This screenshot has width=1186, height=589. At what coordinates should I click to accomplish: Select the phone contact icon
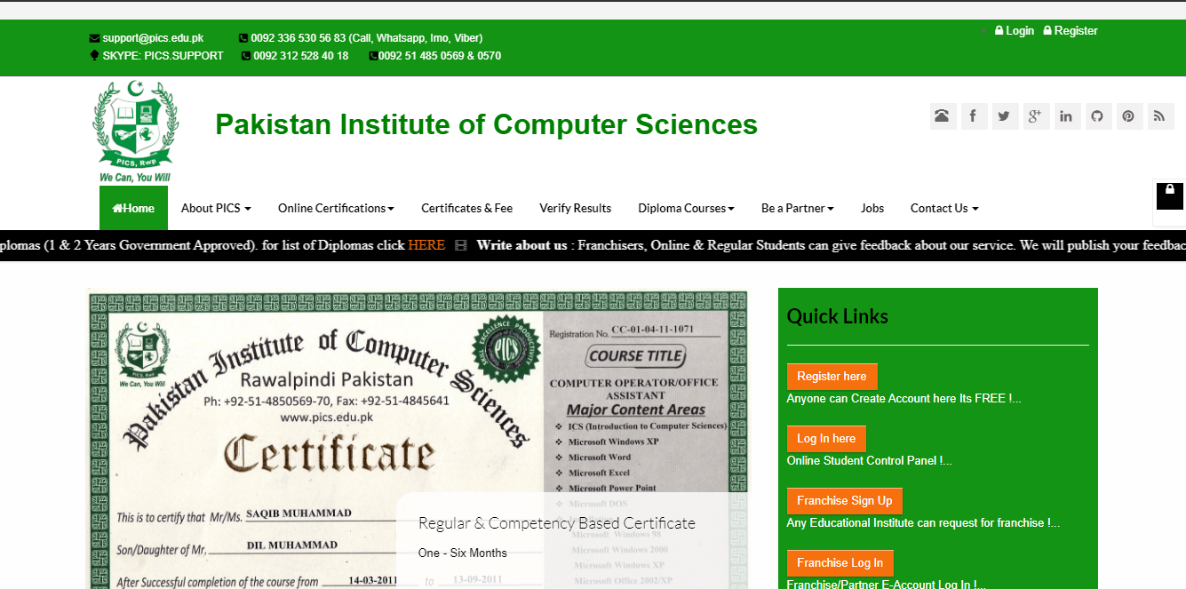(943, 115)
